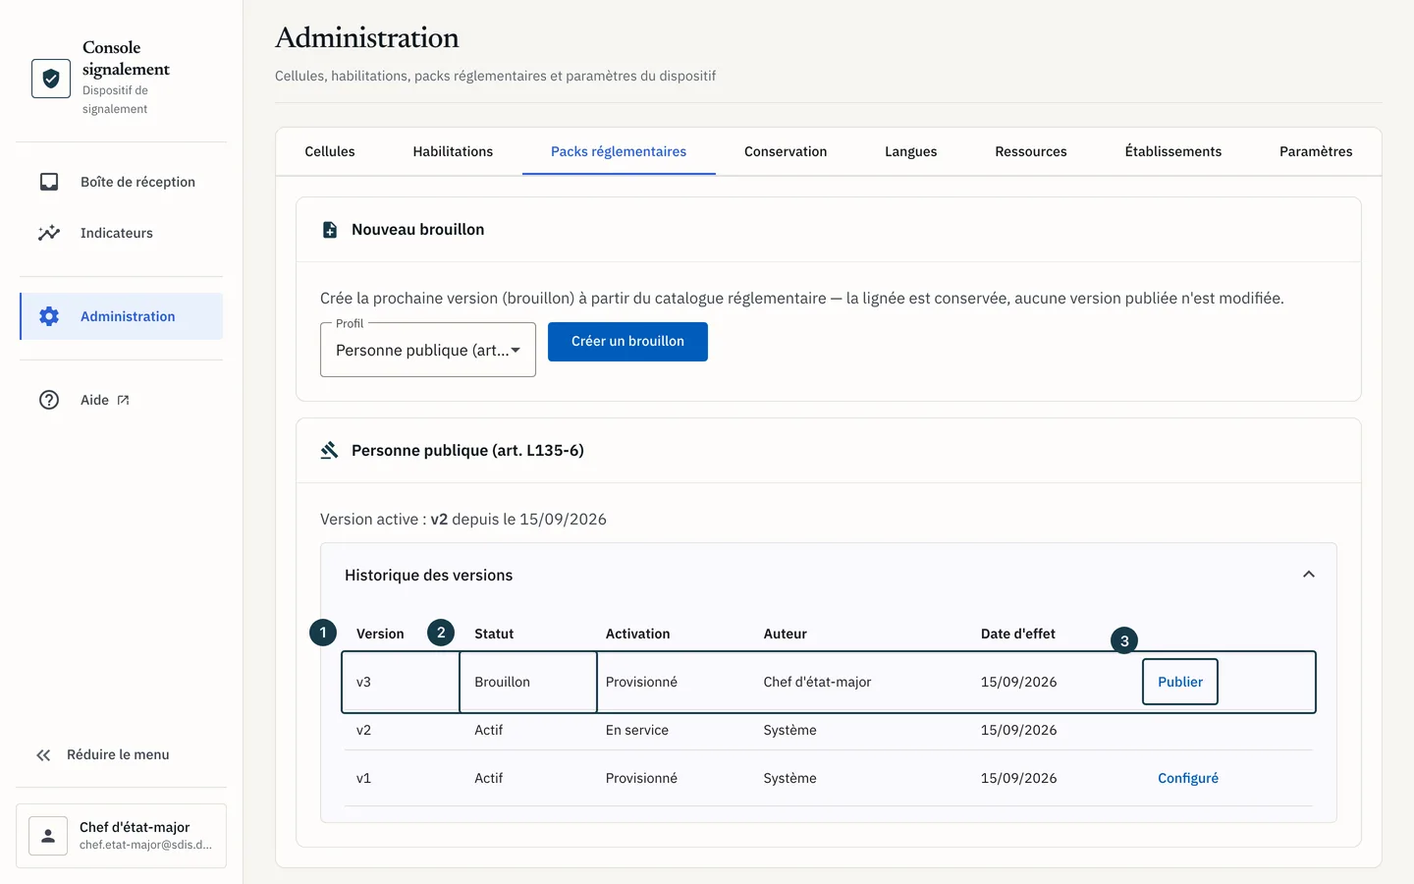Click the gear icon beside Administration
The width and height of the screenshot is (1414, 884).
click(49, 316)
